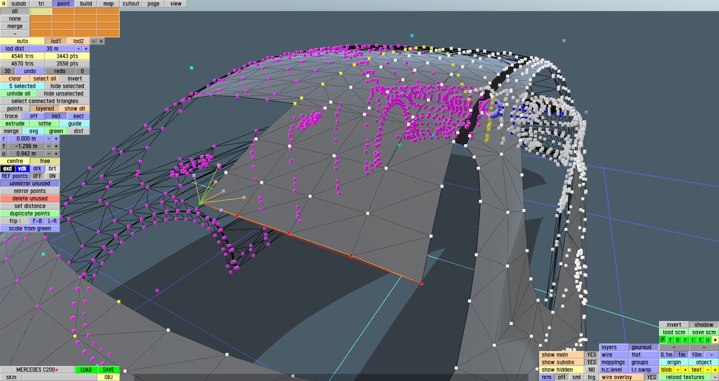
Task: Click the reload textures button
Action: 685,377
